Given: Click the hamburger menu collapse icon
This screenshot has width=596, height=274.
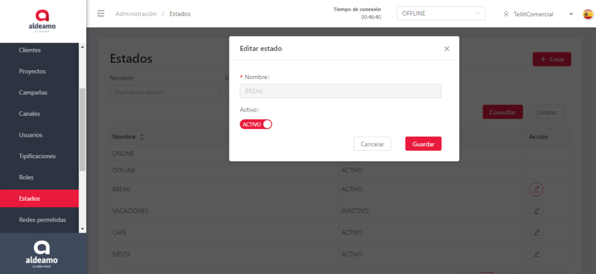Looking at the screenshot, I should click(101, 13).
